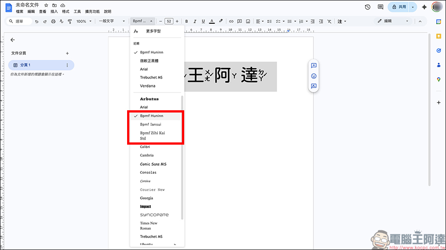446x250 pixels.
Task: Open the bulleted list options arrow
Action: [295, 21]
